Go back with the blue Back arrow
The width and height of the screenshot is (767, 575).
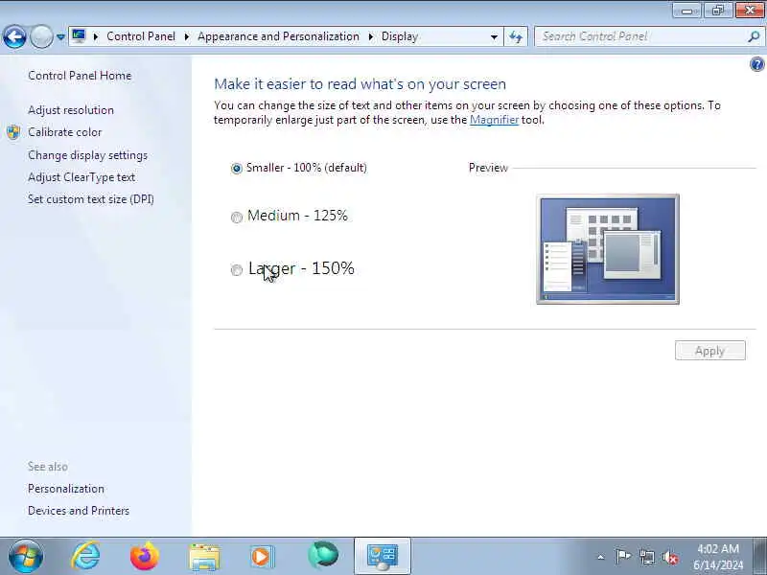click(14, 36)
